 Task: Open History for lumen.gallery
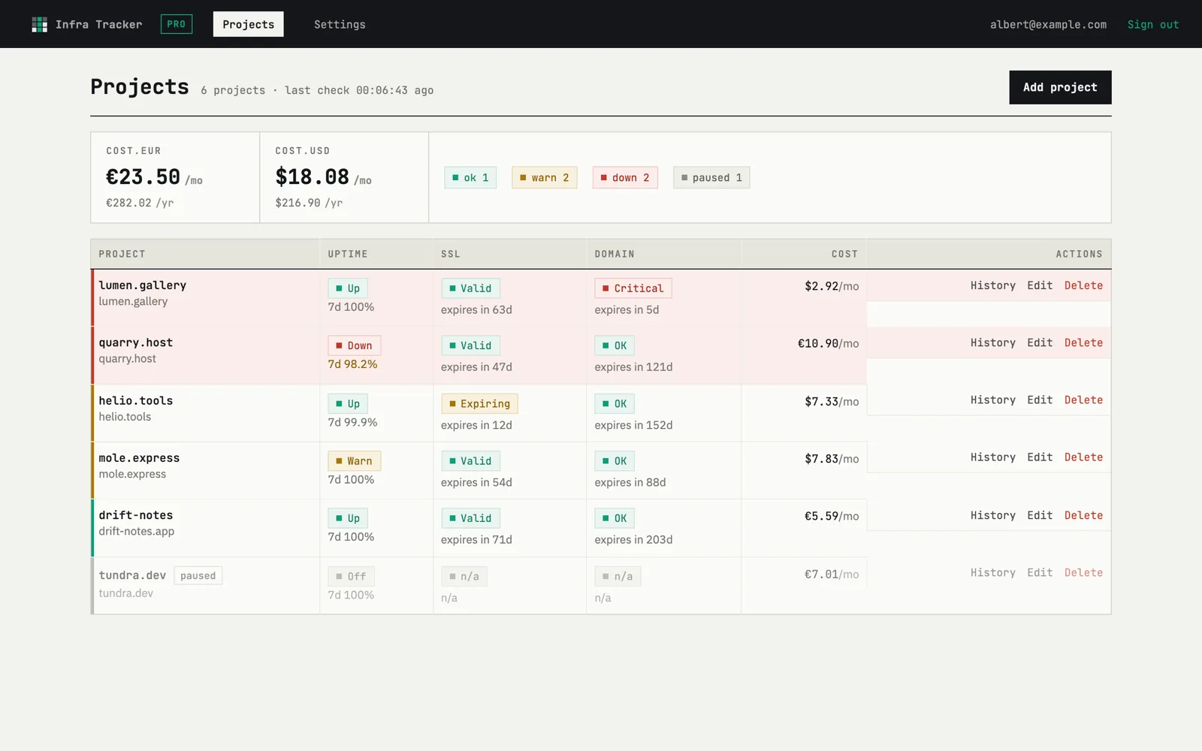point(992,285)
